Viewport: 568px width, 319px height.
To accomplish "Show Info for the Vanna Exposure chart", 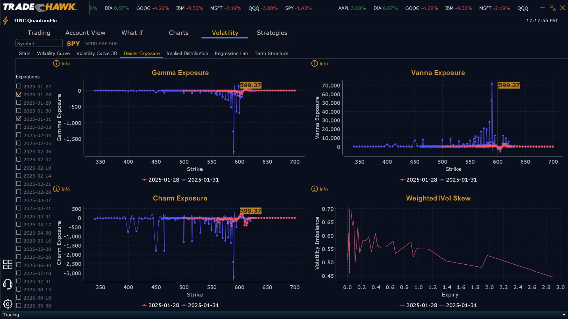I will click(x=320, y=63).
